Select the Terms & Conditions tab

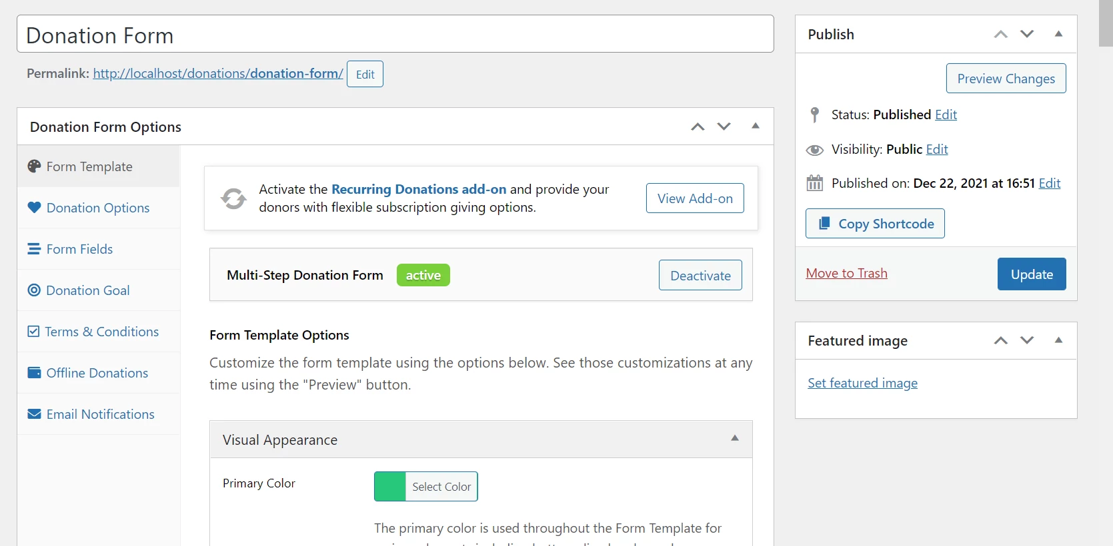(99, 332)
